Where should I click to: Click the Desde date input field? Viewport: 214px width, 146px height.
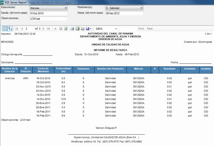[48, 13]
